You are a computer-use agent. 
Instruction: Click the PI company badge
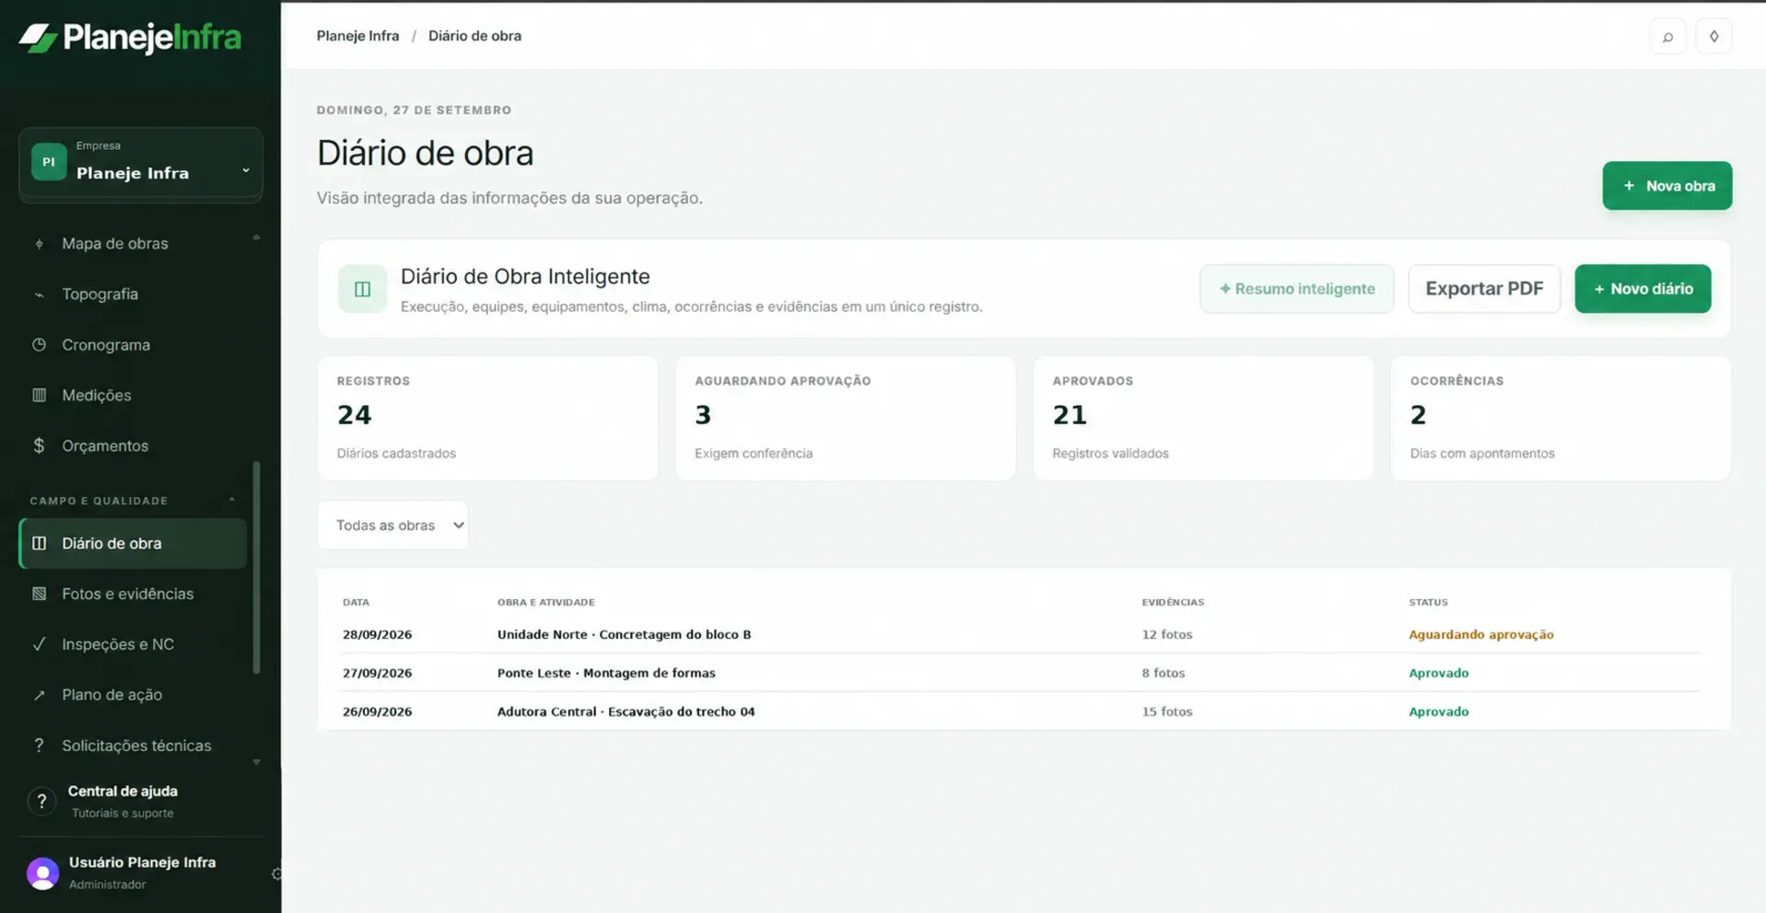click(x=49, y=162)
